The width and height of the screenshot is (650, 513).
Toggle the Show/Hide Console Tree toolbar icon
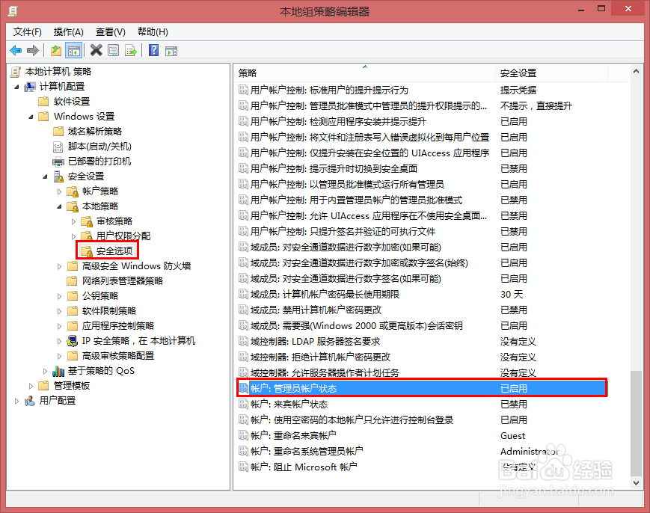75,50
